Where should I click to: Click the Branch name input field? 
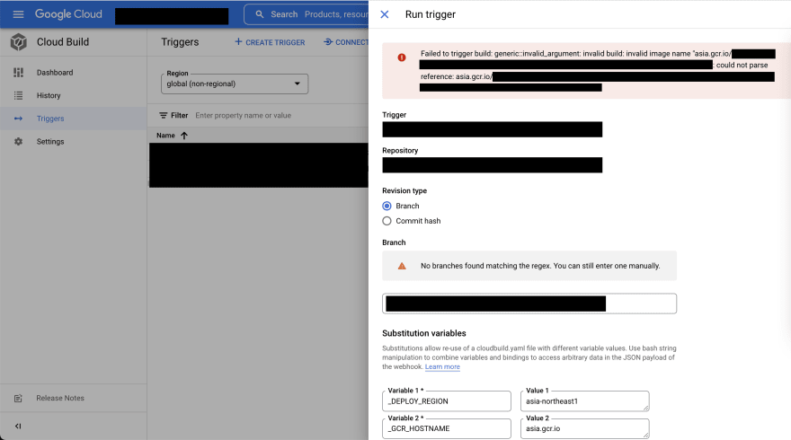(x=529, y=304)
